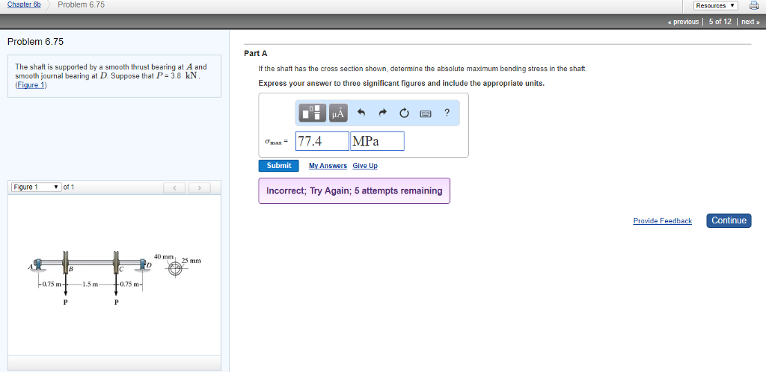Screen dimensions: 766x372
Task: Click the shaft diagram figure
Action: click(115, 277)
